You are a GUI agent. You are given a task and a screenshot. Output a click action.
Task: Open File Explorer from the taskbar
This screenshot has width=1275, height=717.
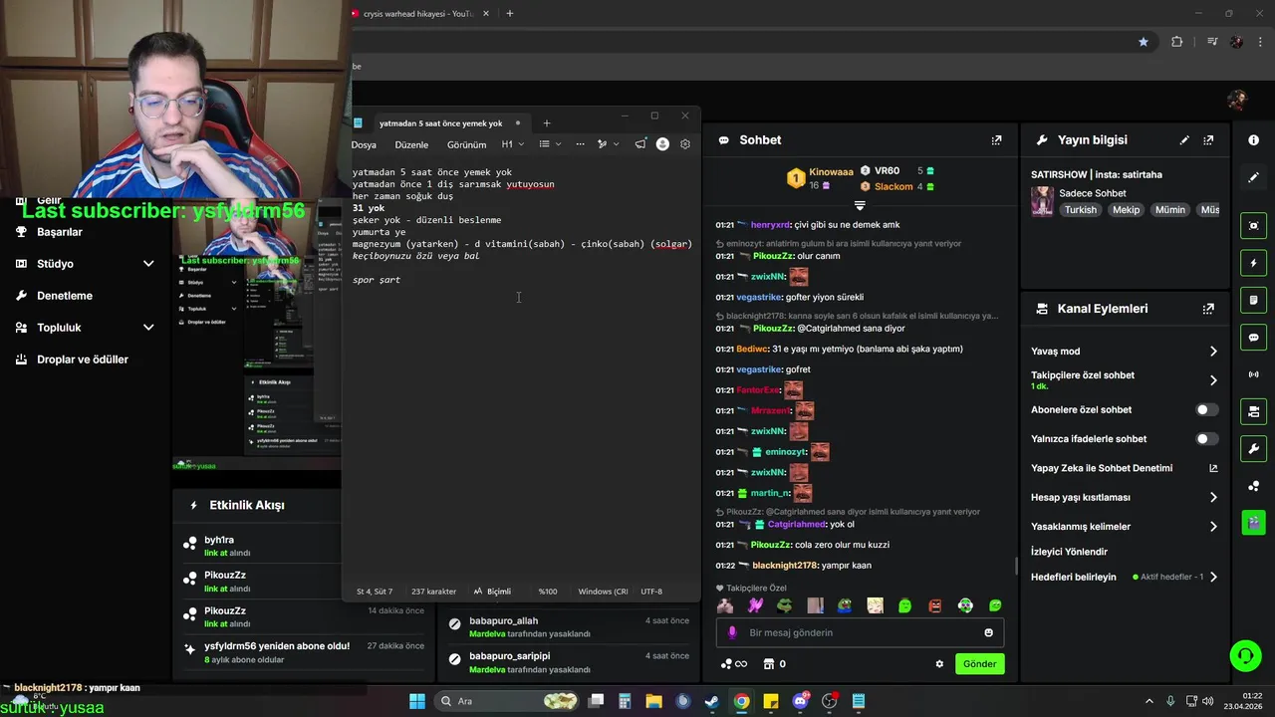click(653, 701)
